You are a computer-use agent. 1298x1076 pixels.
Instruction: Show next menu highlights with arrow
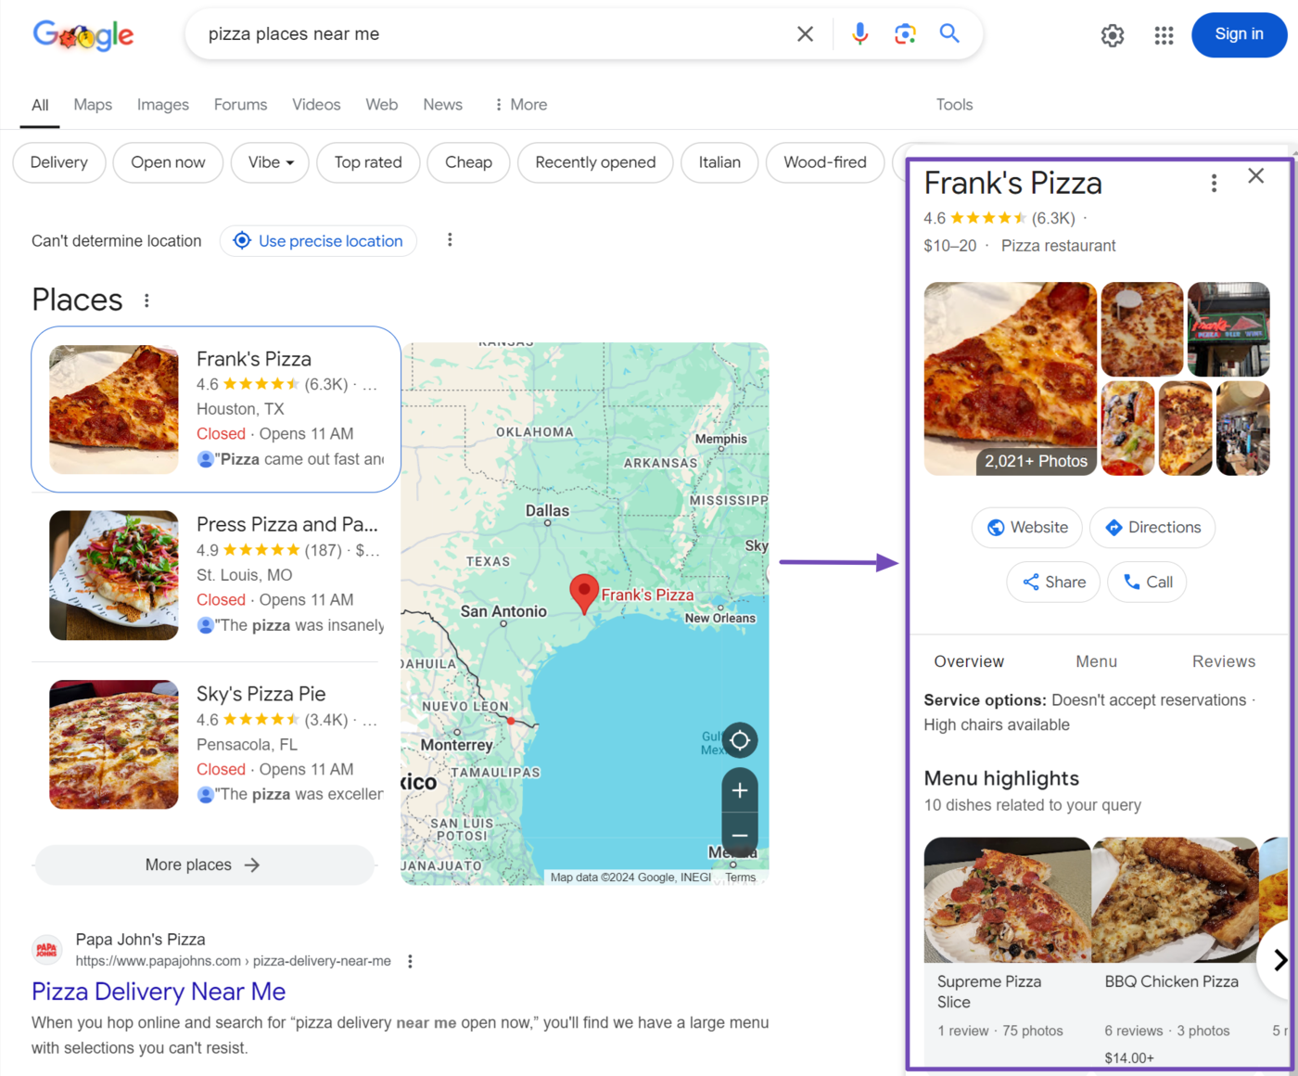(1279, 960)
